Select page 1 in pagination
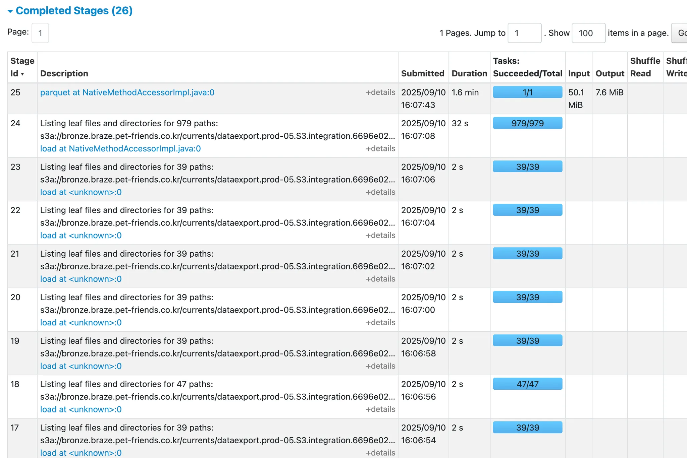Screen dimensions: 687x458 point(40,33)
